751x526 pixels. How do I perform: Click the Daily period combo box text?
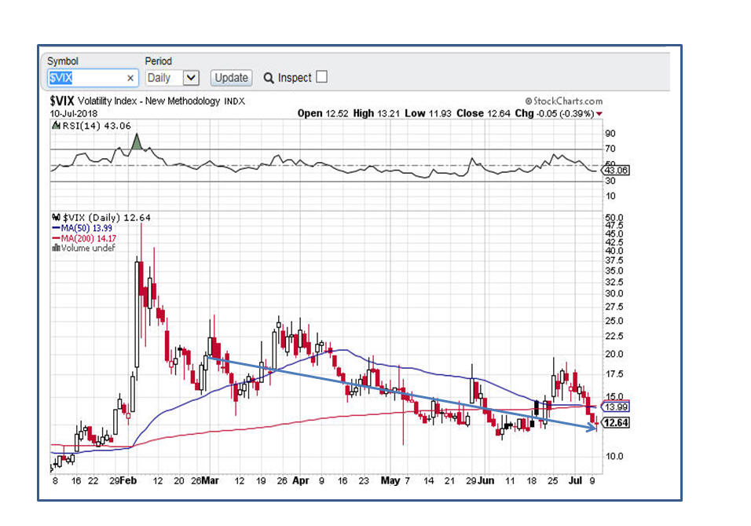163,78
